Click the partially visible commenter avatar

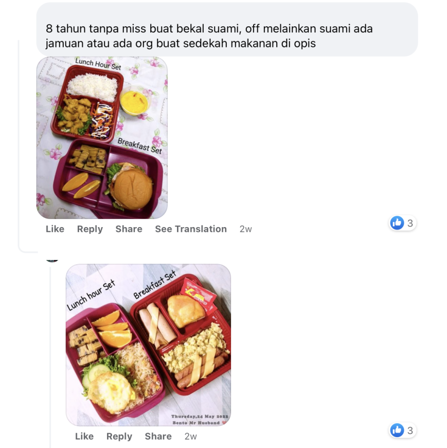pyautogui.click(x=52, y=260)
